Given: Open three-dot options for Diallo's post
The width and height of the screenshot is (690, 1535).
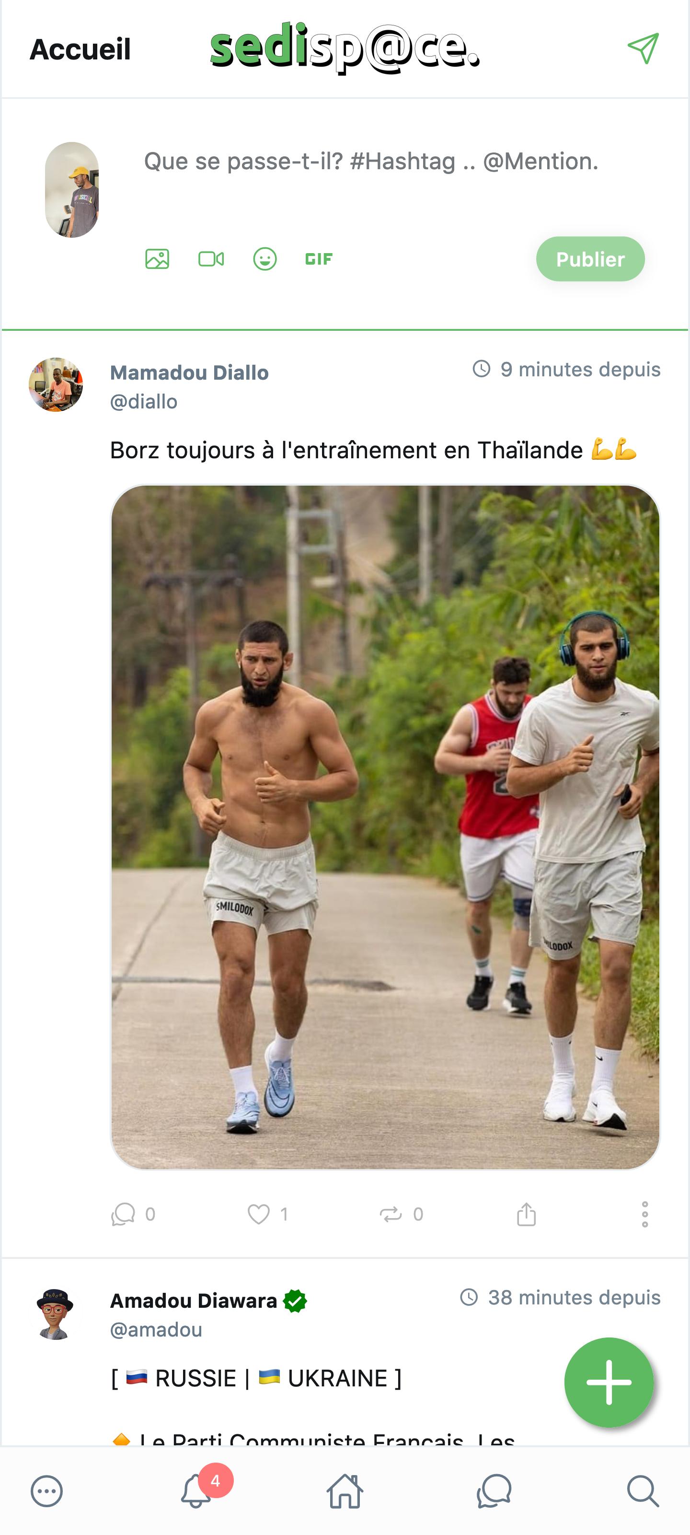Looking at the screenshot, I should (x=644, y=1214).
